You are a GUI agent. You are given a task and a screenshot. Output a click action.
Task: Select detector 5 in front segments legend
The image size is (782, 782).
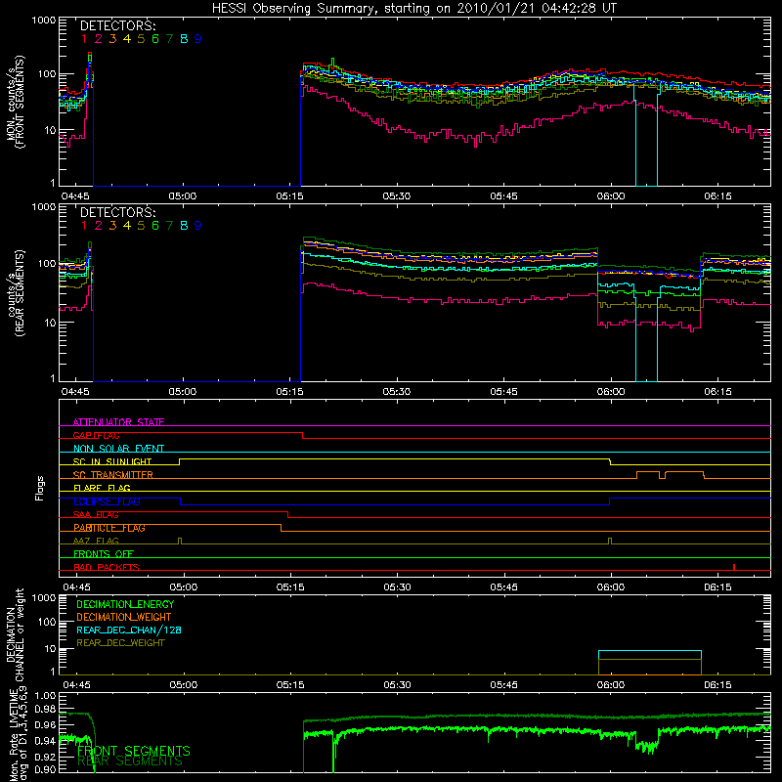coord(141,39)
